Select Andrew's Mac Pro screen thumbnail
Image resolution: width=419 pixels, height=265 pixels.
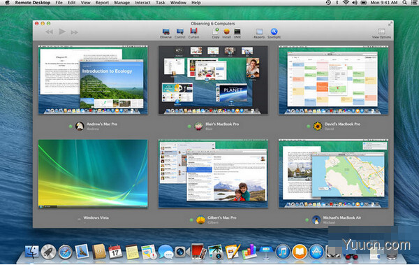[93, 80]
